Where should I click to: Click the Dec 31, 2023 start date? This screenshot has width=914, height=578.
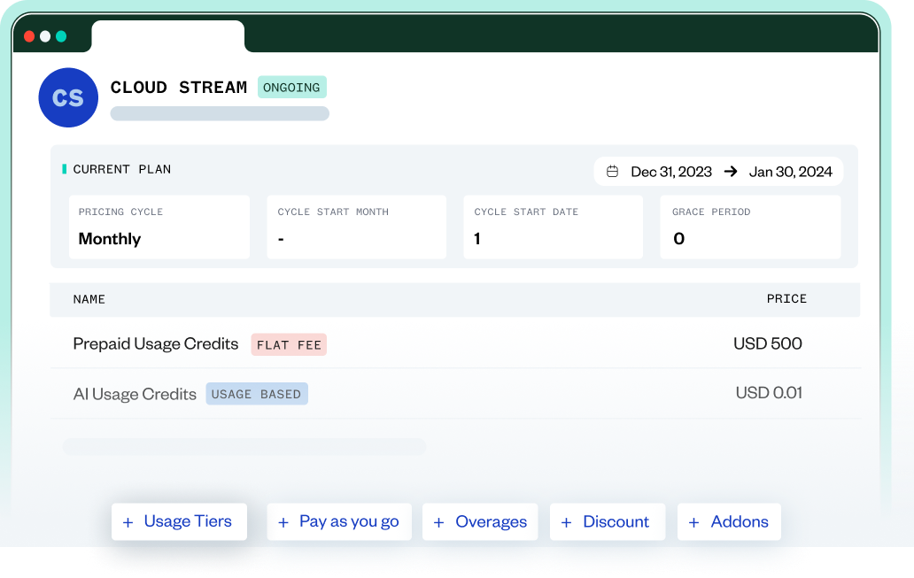[x=670, y=172]
